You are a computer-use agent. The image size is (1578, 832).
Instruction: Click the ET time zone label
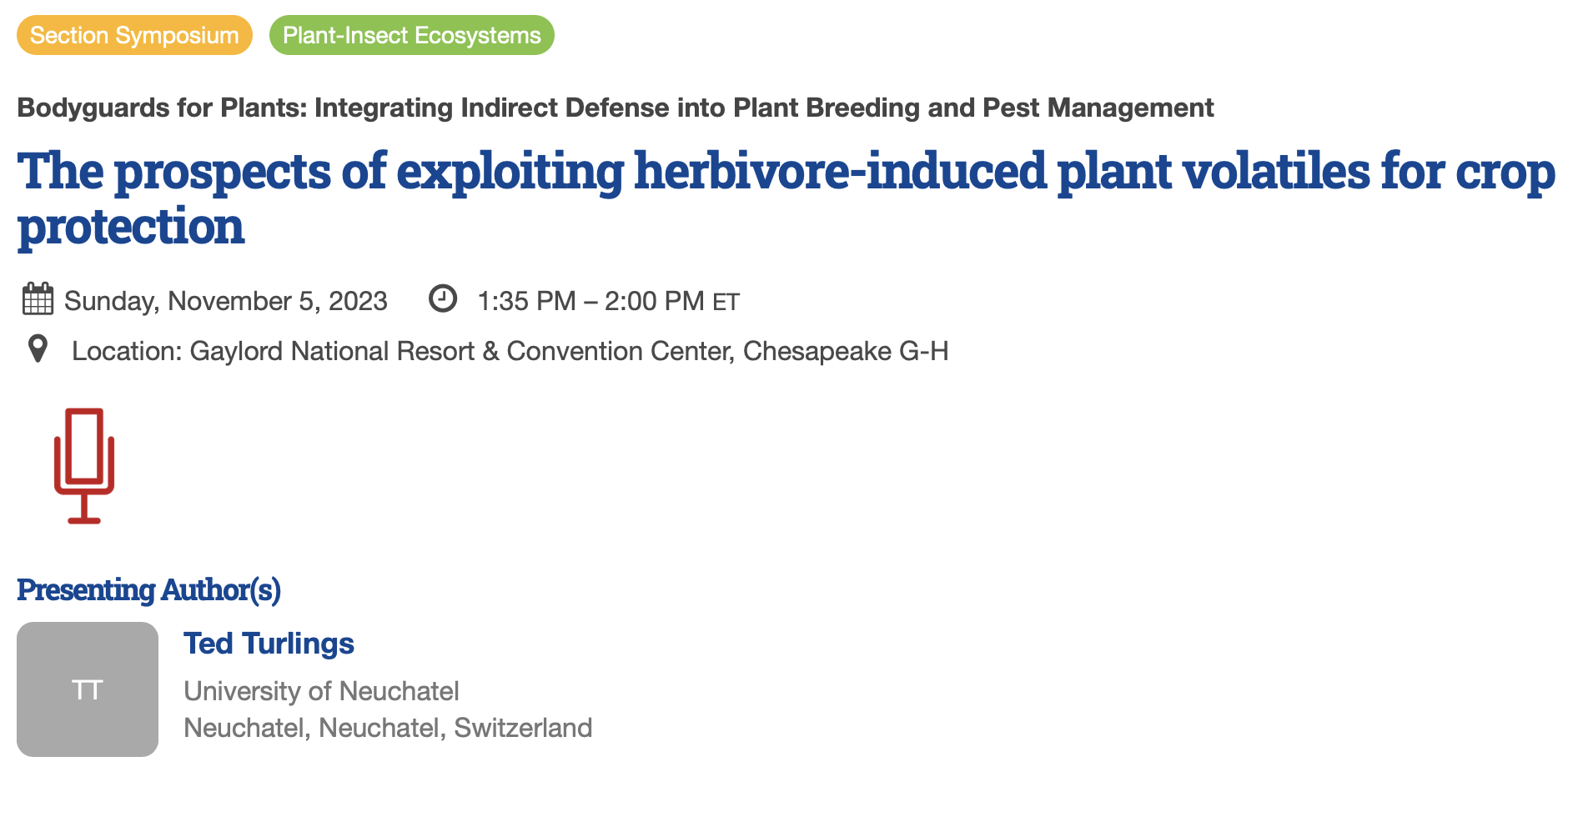[x=726, y=302]
